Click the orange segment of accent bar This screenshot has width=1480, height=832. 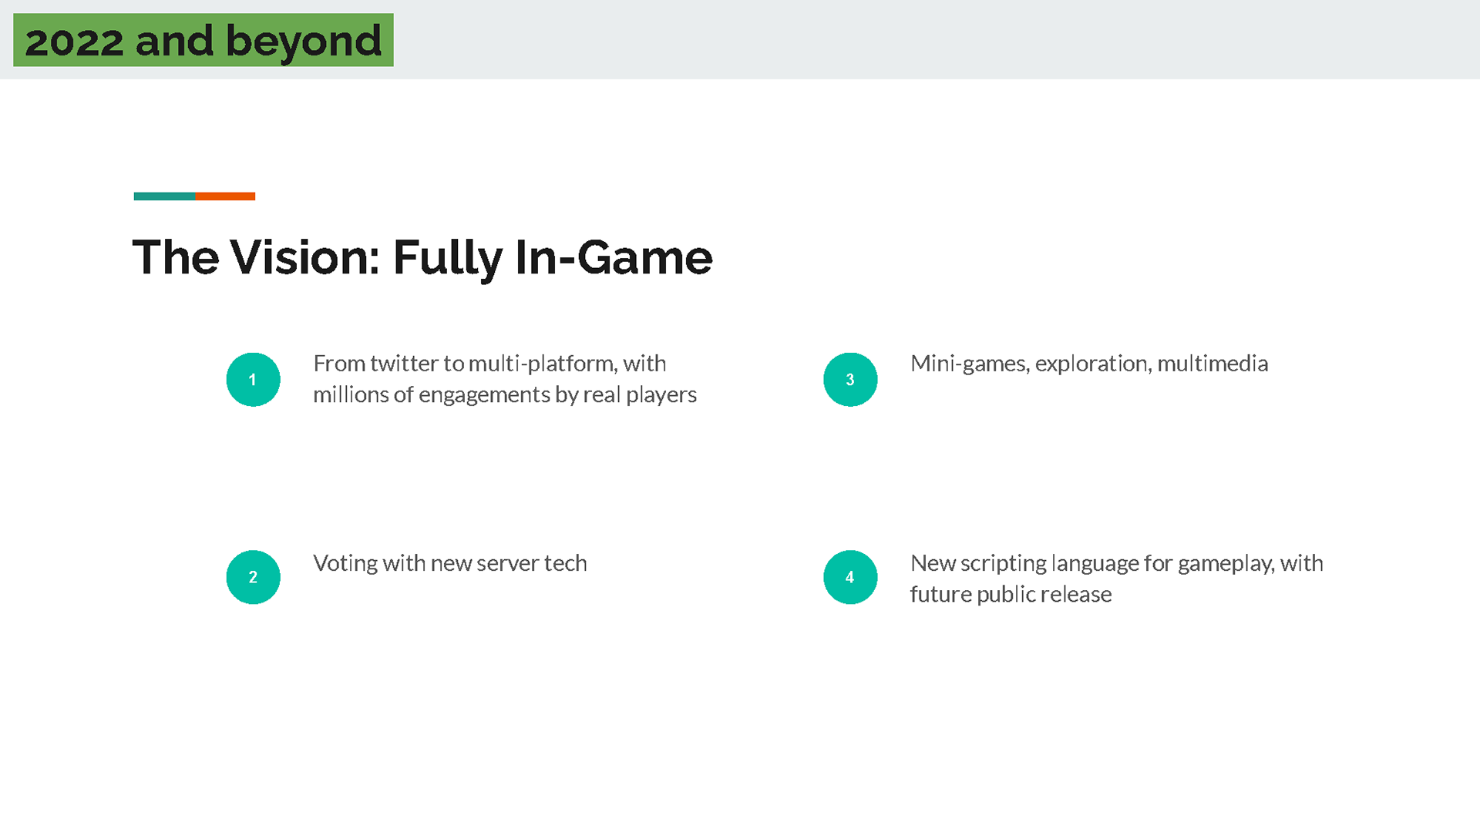click(225, 196)
